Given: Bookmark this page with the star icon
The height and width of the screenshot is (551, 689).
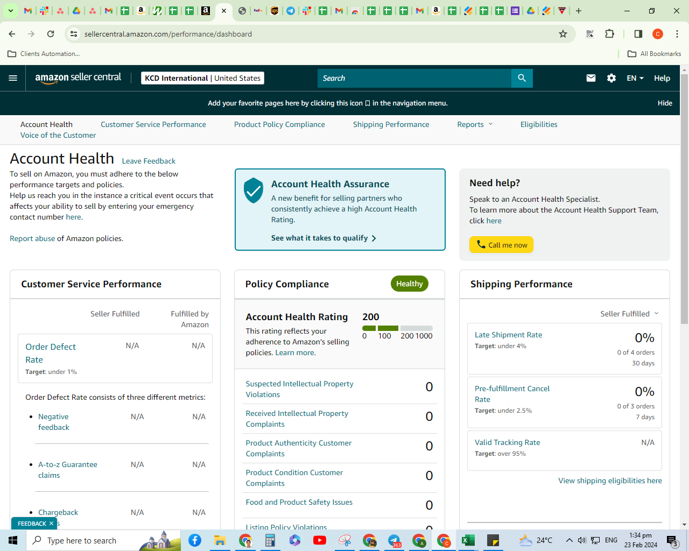Looking at the screenshot, I should pyautogui.click(x=563, y=34).
